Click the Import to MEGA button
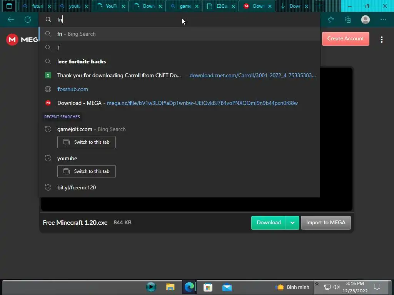The width and height of the screenshot is (394, 295). [326, 222]
